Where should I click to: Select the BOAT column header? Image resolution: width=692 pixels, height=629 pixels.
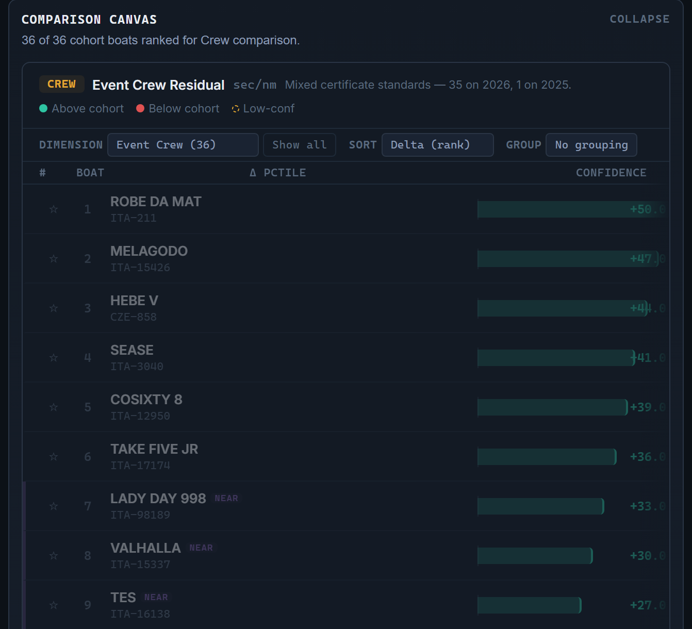[x=90, y=173]
